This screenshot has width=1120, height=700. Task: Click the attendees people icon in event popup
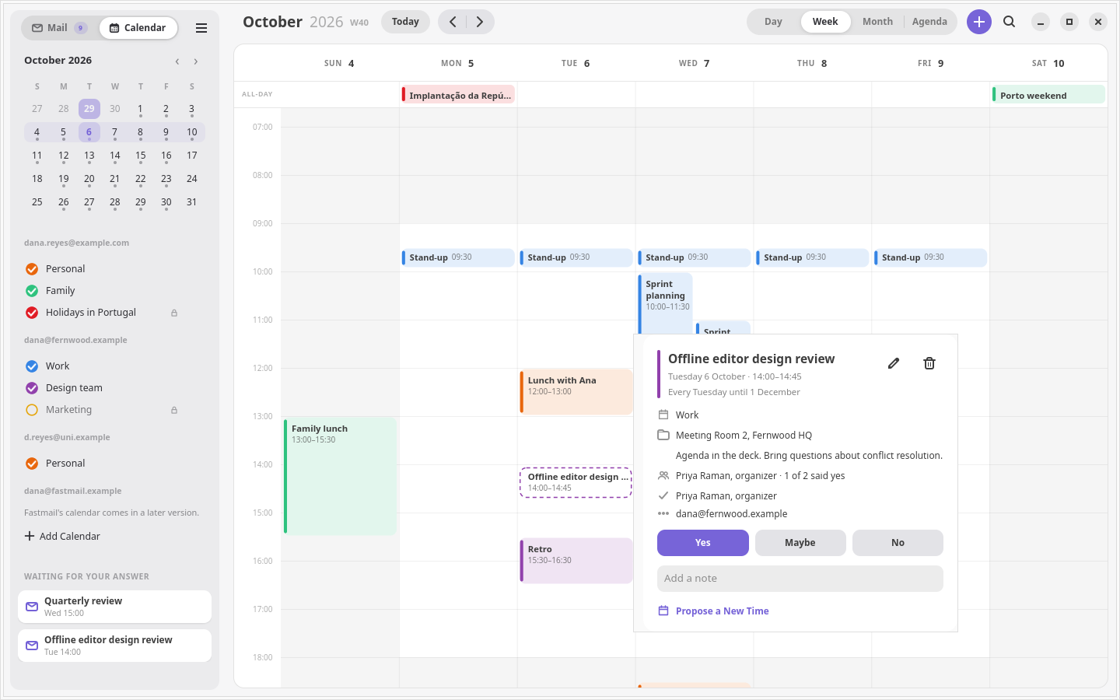(x=663, y=475)
